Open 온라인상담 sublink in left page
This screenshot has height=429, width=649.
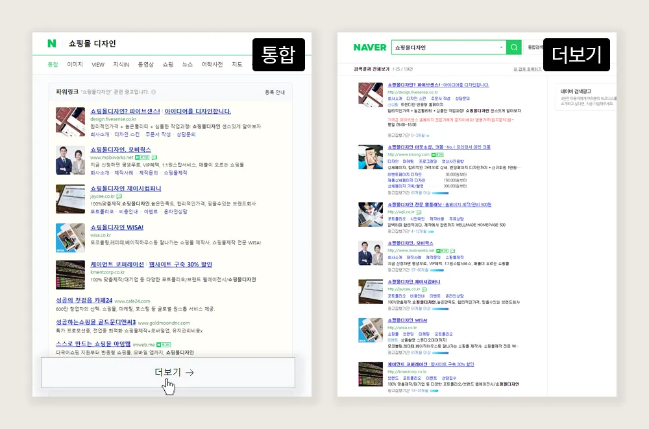[x=175, y=212]
